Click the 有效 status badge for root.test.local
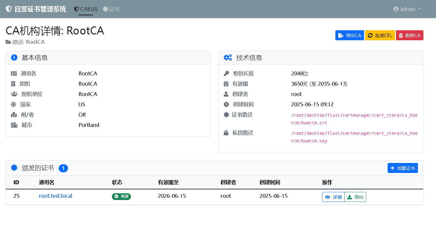Viewport: 436px width, 229px height. [121, 196]
